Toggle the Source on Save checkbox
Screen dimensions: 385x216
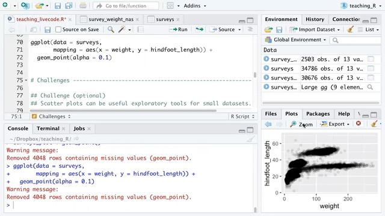click(58, 29)
